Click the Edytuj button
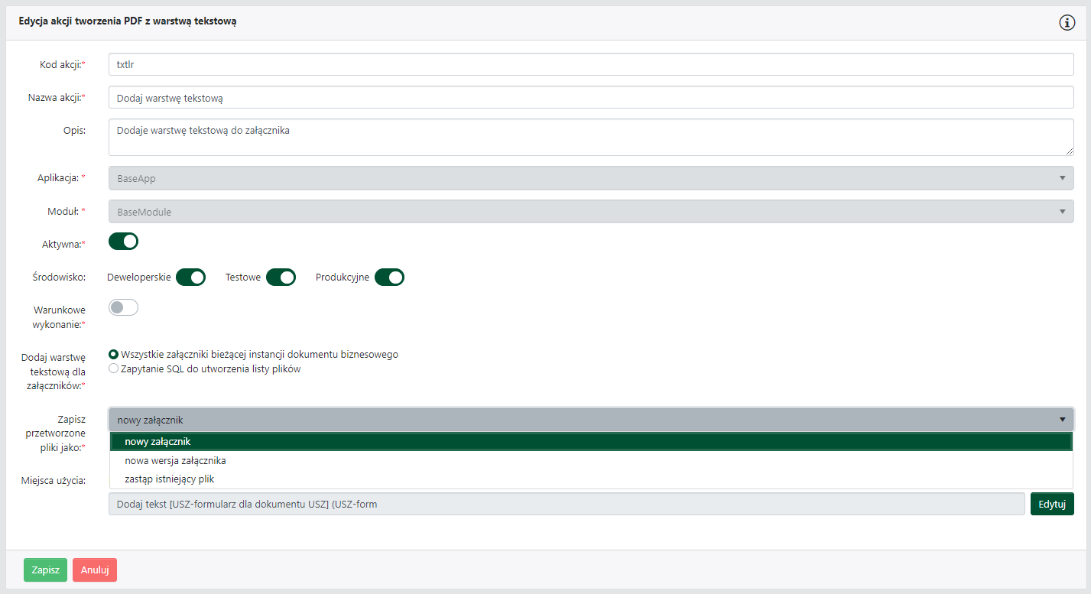Viewport: 1091px width, 594px height. click(1051, 504)
